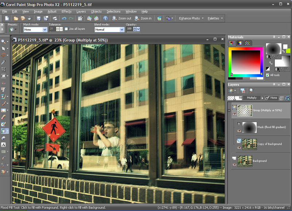This screenshot has width=292, height=211.
Task: Switch to the Swatches tab in Materials
Action: (x=247, y=43)
